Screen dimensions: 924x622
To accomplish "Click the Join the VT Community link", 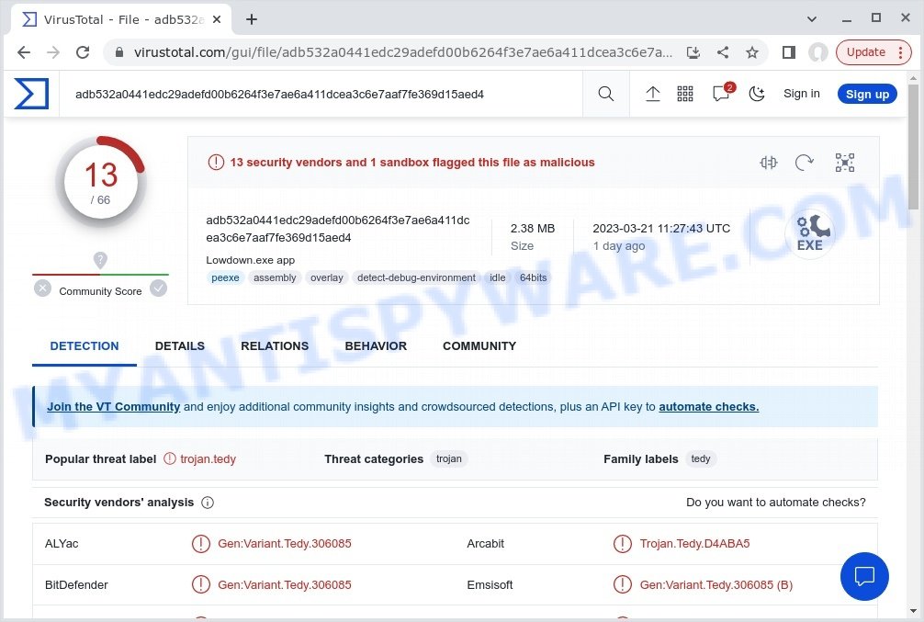I will [114, 407].
